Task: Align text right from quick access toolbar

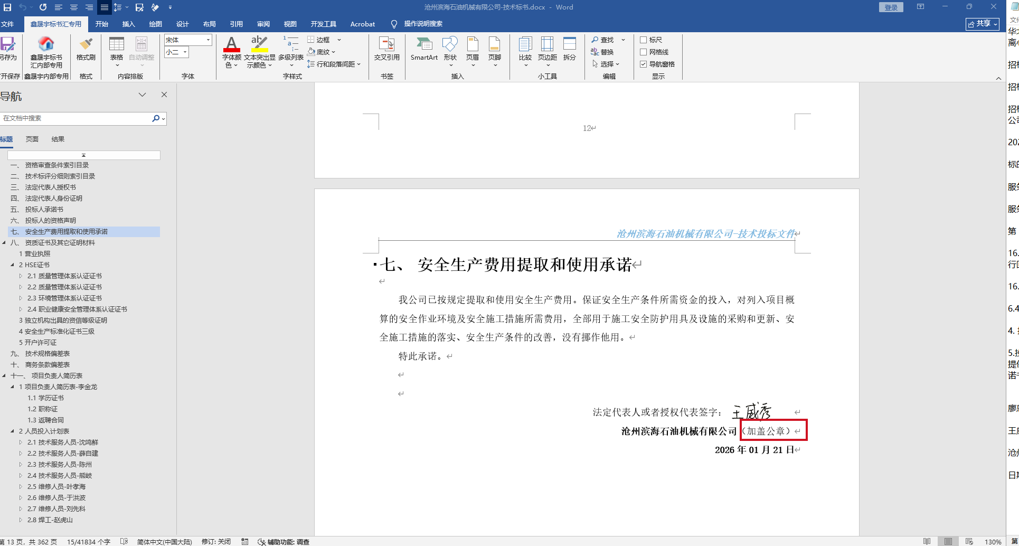Action: tap(89, 7)
